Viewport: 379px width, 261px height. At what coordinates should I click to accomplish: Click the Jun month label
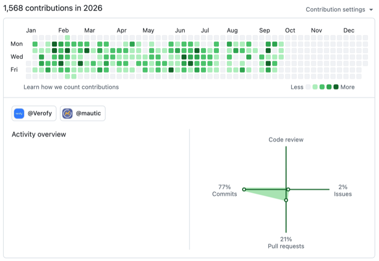(x=180, y=30)
